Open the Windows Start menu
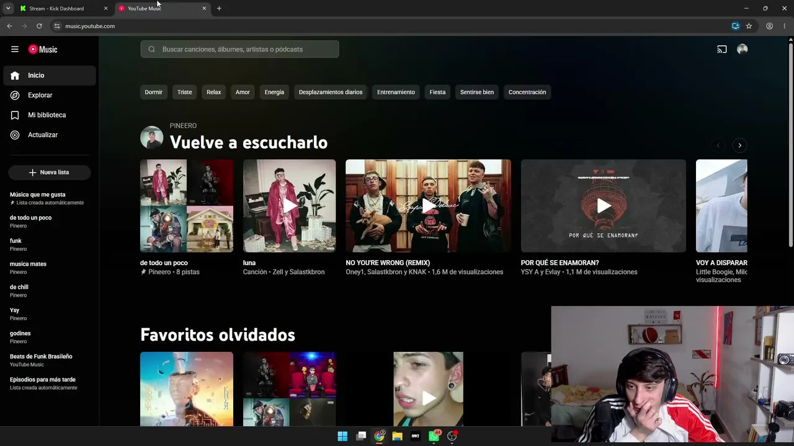 point(342,436)
